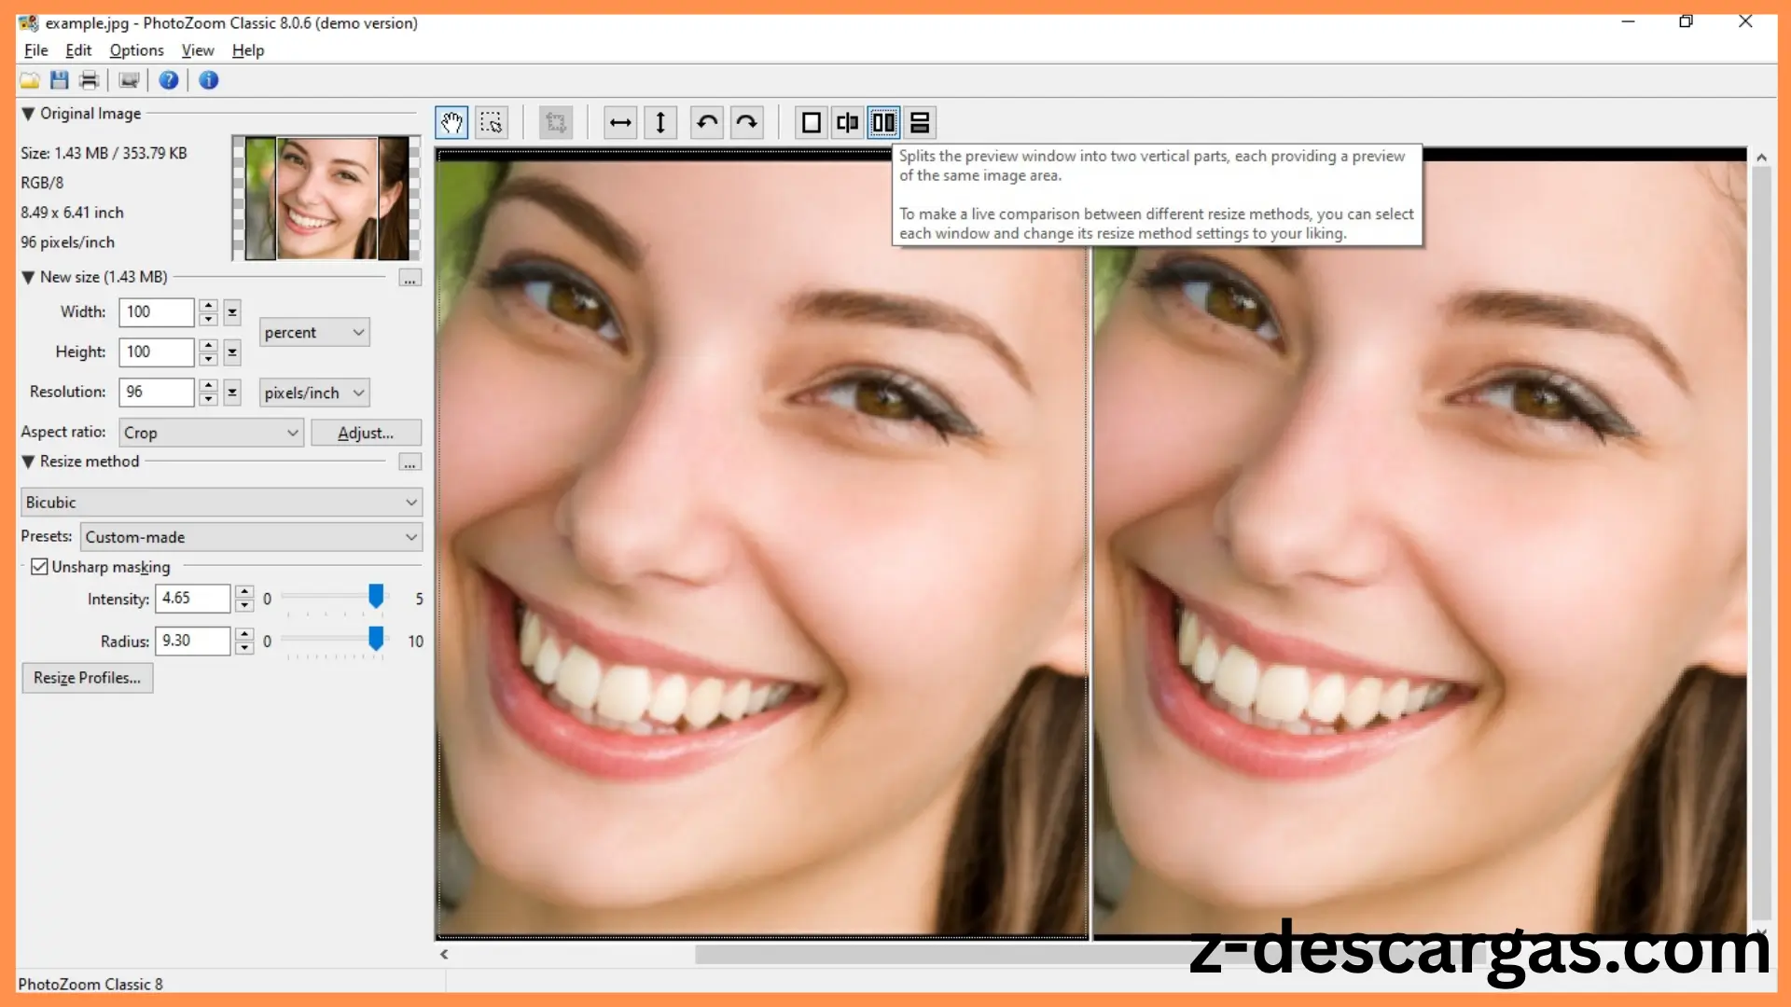Viewport: 1791px width, 1007px height.
Task: Click the blue info icon
Action: pyautogui.click(x=209, y=80)
